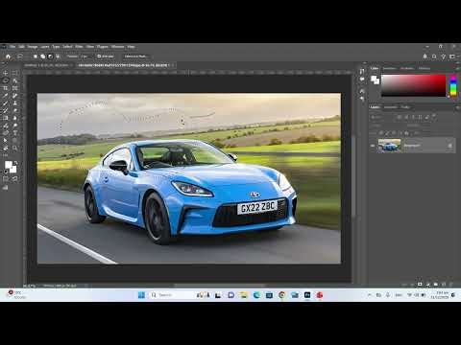Click the rainbow hue slider strip

[x=453, y=85]
